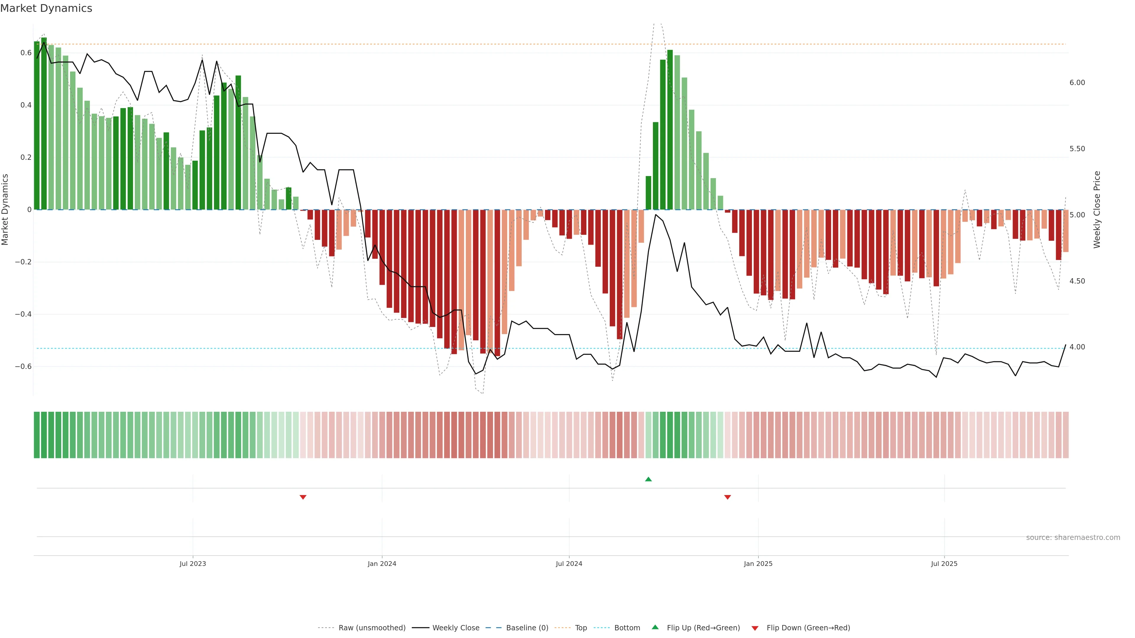This screenshot has width=1135, height=638.
Task: Click the red triangle icon in the legend
Action: click(755, 628)
